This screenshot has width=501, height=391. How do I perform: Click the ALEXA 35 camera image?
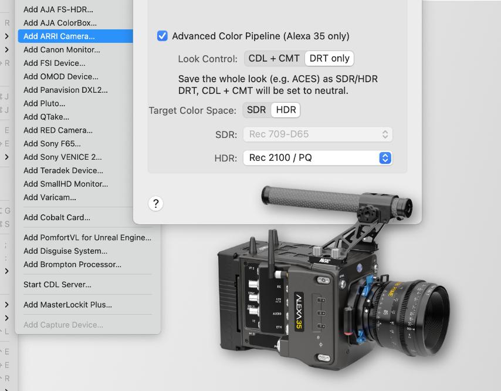[334, 278]
